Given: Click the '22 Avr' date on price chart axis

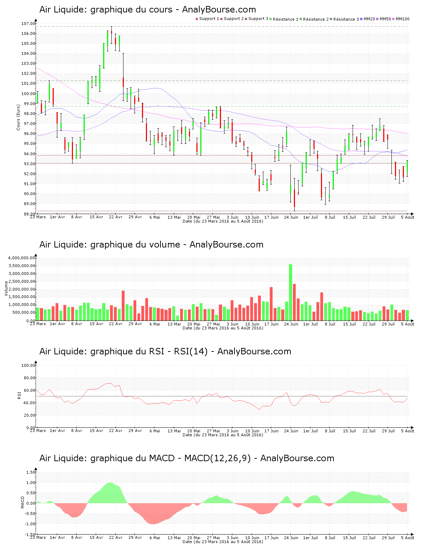Looking at the screenshot, I should tap(116, 217).
